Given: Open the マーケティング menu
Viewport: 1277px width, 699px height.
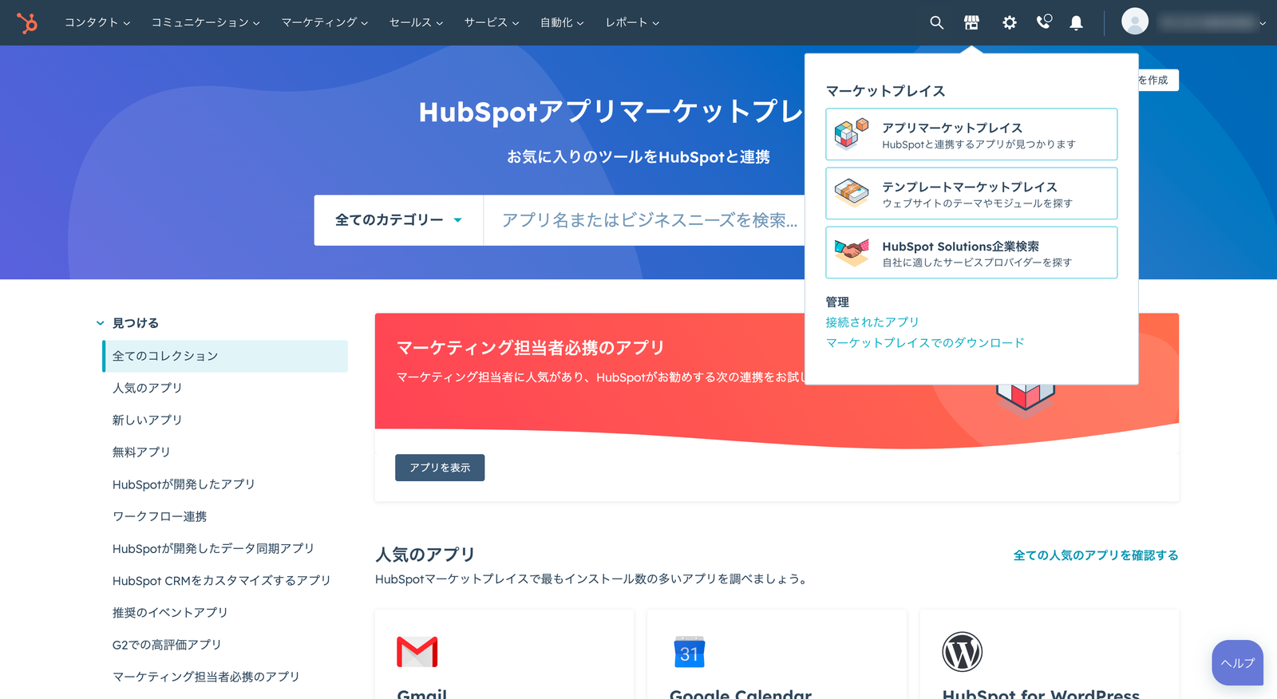Looking at the screenshot, I should click(325, 22).
